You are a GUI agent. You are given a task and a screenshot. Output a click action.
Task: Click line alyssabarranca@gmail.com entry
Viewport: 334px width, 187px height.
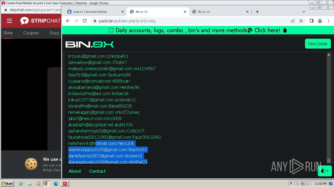pyautogui.click(x=104, y=87)
